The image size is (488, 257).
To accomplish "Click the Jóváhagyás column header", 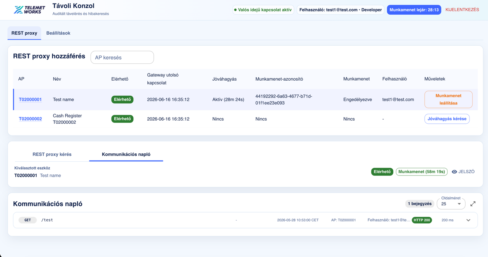I will 225,79.
